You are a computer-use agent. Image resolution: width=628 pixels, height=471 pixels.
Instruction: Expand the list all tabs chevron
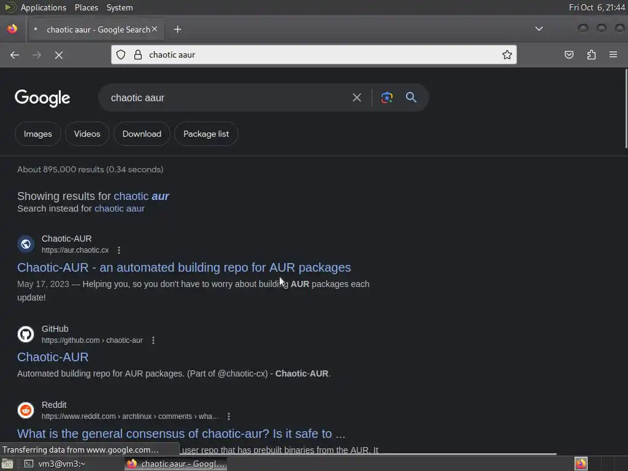[x=539, y=29]
